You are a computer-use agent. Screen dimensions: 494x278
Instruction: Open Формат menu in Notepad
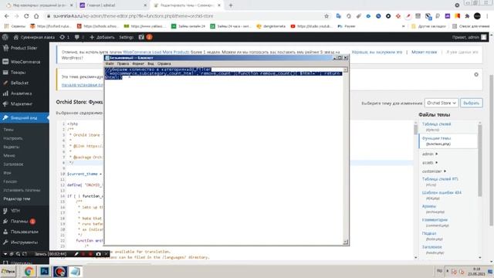[138, 63]
